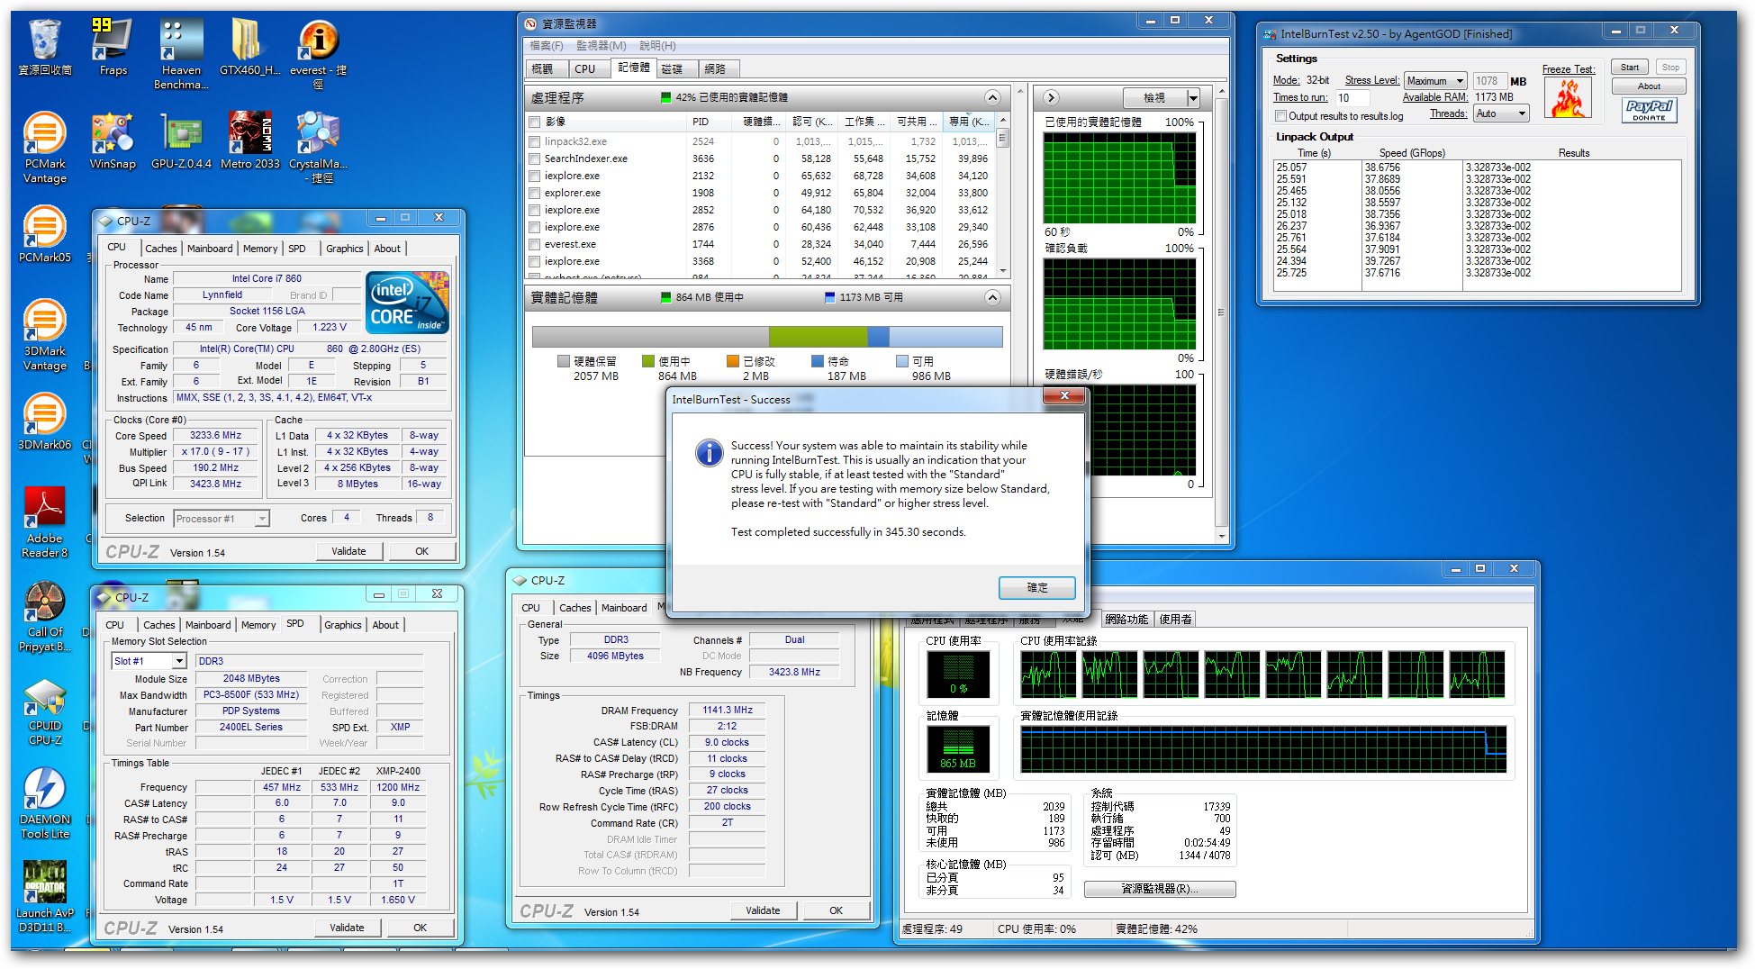The image size is (1755, 969).
Task: Switch to CPU tab in Resource Monitor
Action: tap(584, 68)
